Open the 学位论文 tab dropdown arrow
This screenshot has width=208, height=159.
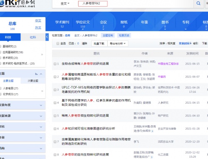coord(83,29)
